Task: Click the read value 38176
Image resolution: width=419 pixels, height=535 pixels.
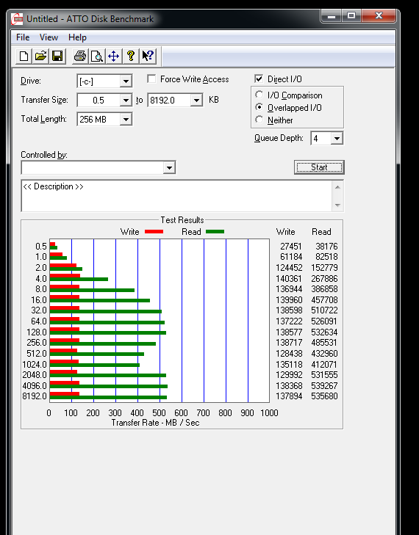Action: click(x=326, y=247)
